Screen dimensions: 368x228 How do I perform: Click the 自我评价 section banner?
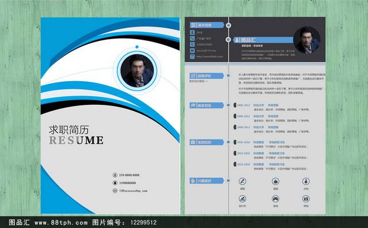coord(207,75)
